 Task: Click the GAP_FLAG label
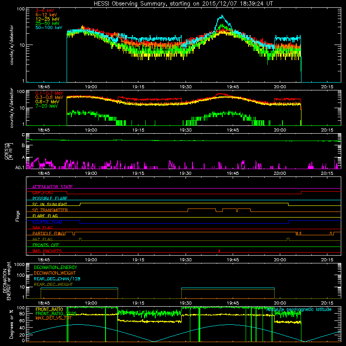[42, 192]
